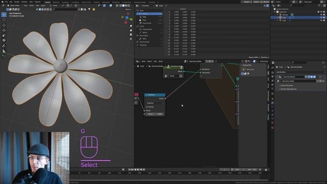Hide the Camera object in outliner
Viewport: 327px width, 184px height.
pos(321,15)
